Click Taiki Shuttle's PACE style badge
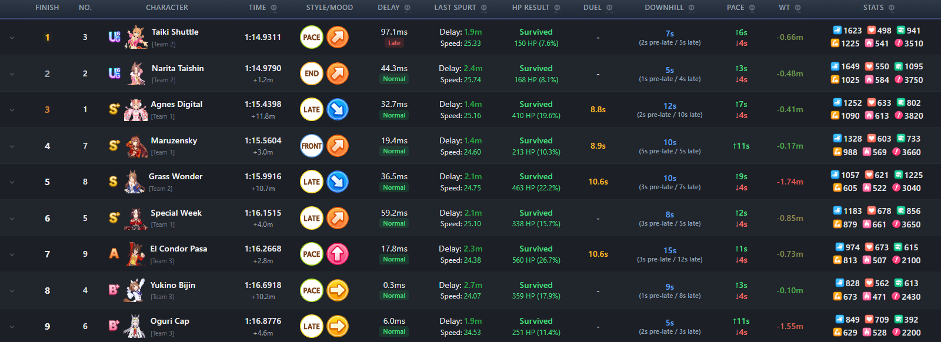The height and width of the screenshot is (342, 941). pos(312,37)
